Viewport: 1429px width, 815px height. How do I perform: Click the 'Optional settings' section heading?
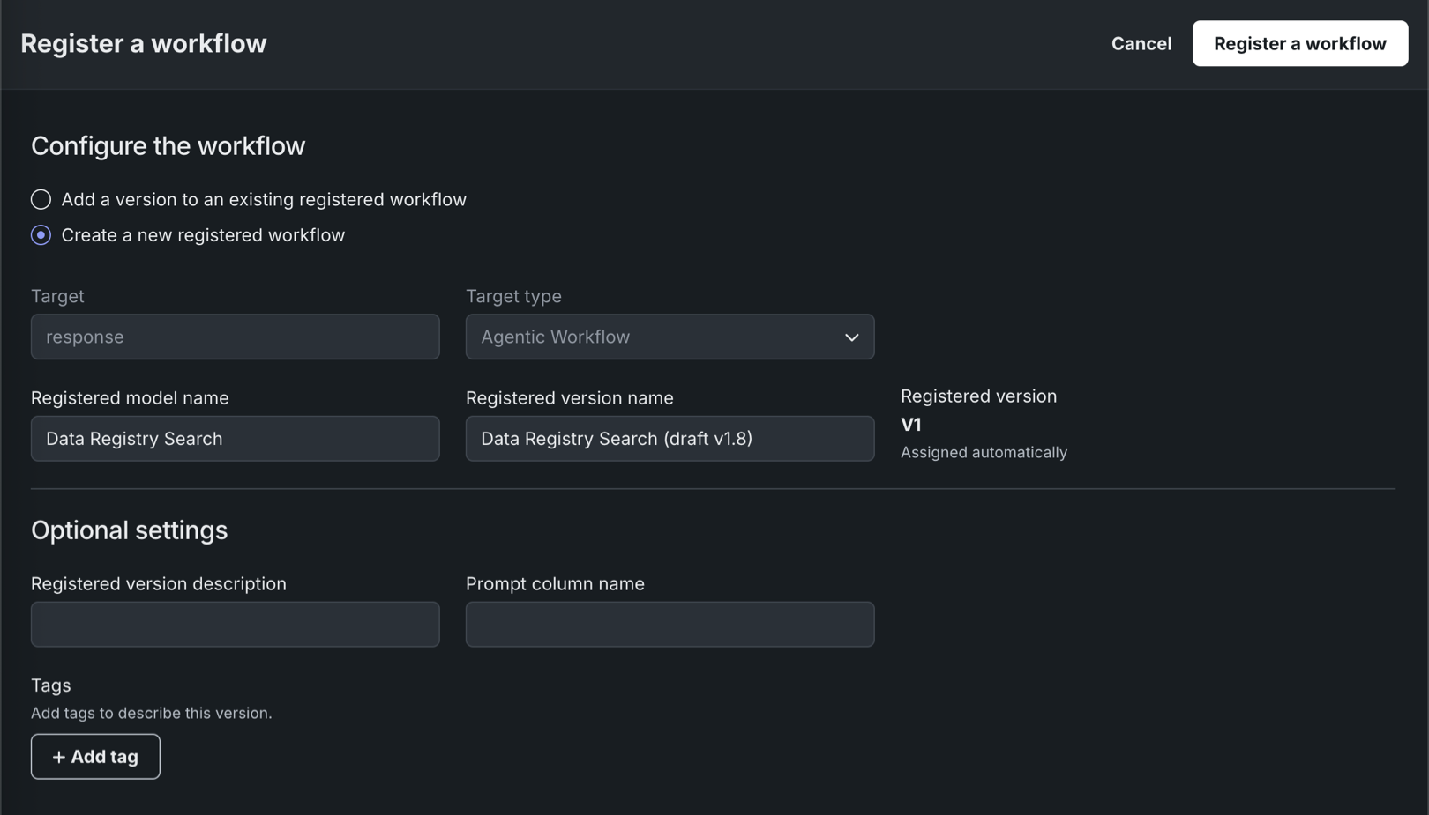point(129,530)
